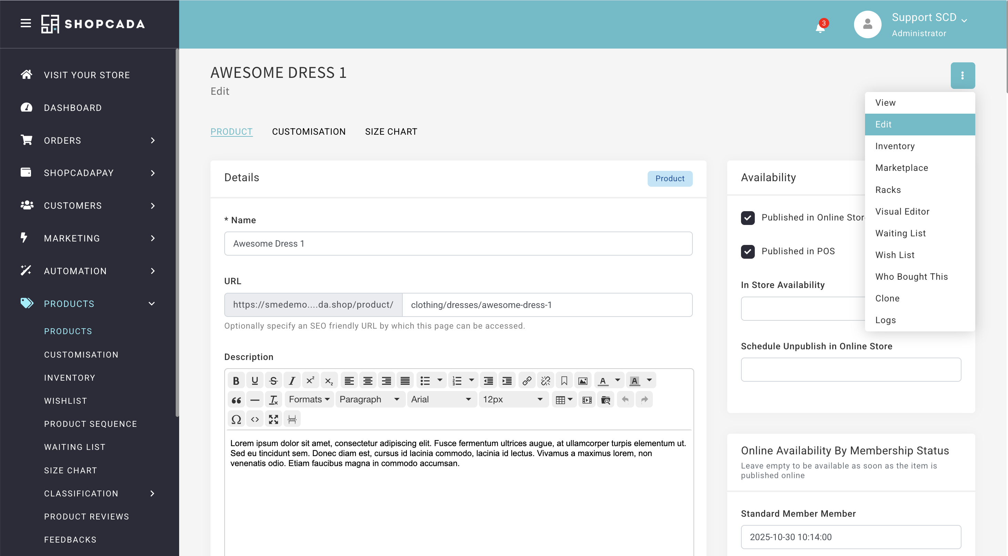Clear formatting in editor
Screen dimensions: 1008x556
tap(274, 400)
